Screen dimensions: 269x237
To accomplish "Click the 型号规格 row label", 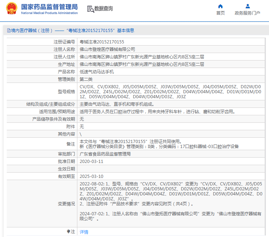I will pos(66,92).
